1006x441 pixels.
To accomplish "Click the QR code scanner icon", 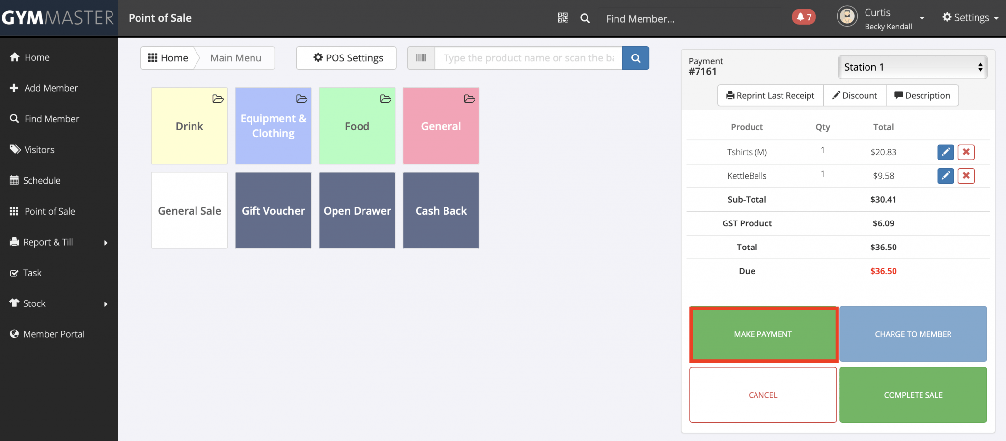I will pyautogui.click(x=562, y=18).
